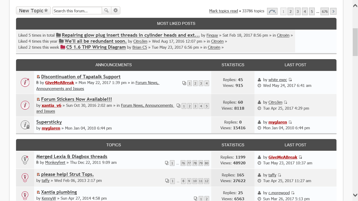The width and height of the screenshot is (358, 201).
Task: Click Mark topics read link
Action: (x=224, y=11)
